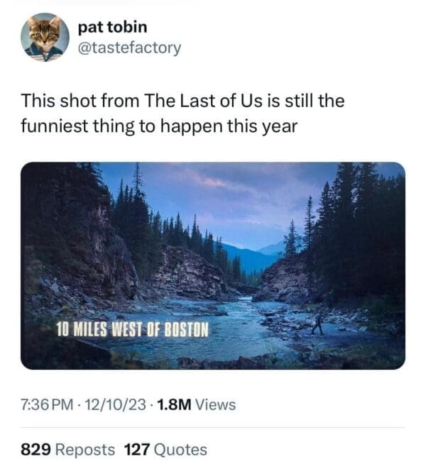Viewport: 426px width, 469px height.
Task: Click the person walking by the river
Action: pos(317,324)
